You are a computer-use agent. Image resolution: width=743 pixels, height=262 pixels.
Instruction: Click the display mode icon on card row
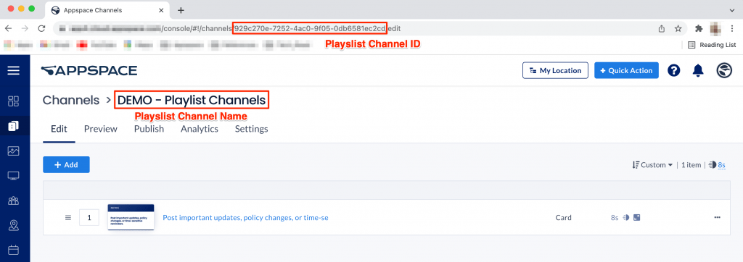[637, 218]
